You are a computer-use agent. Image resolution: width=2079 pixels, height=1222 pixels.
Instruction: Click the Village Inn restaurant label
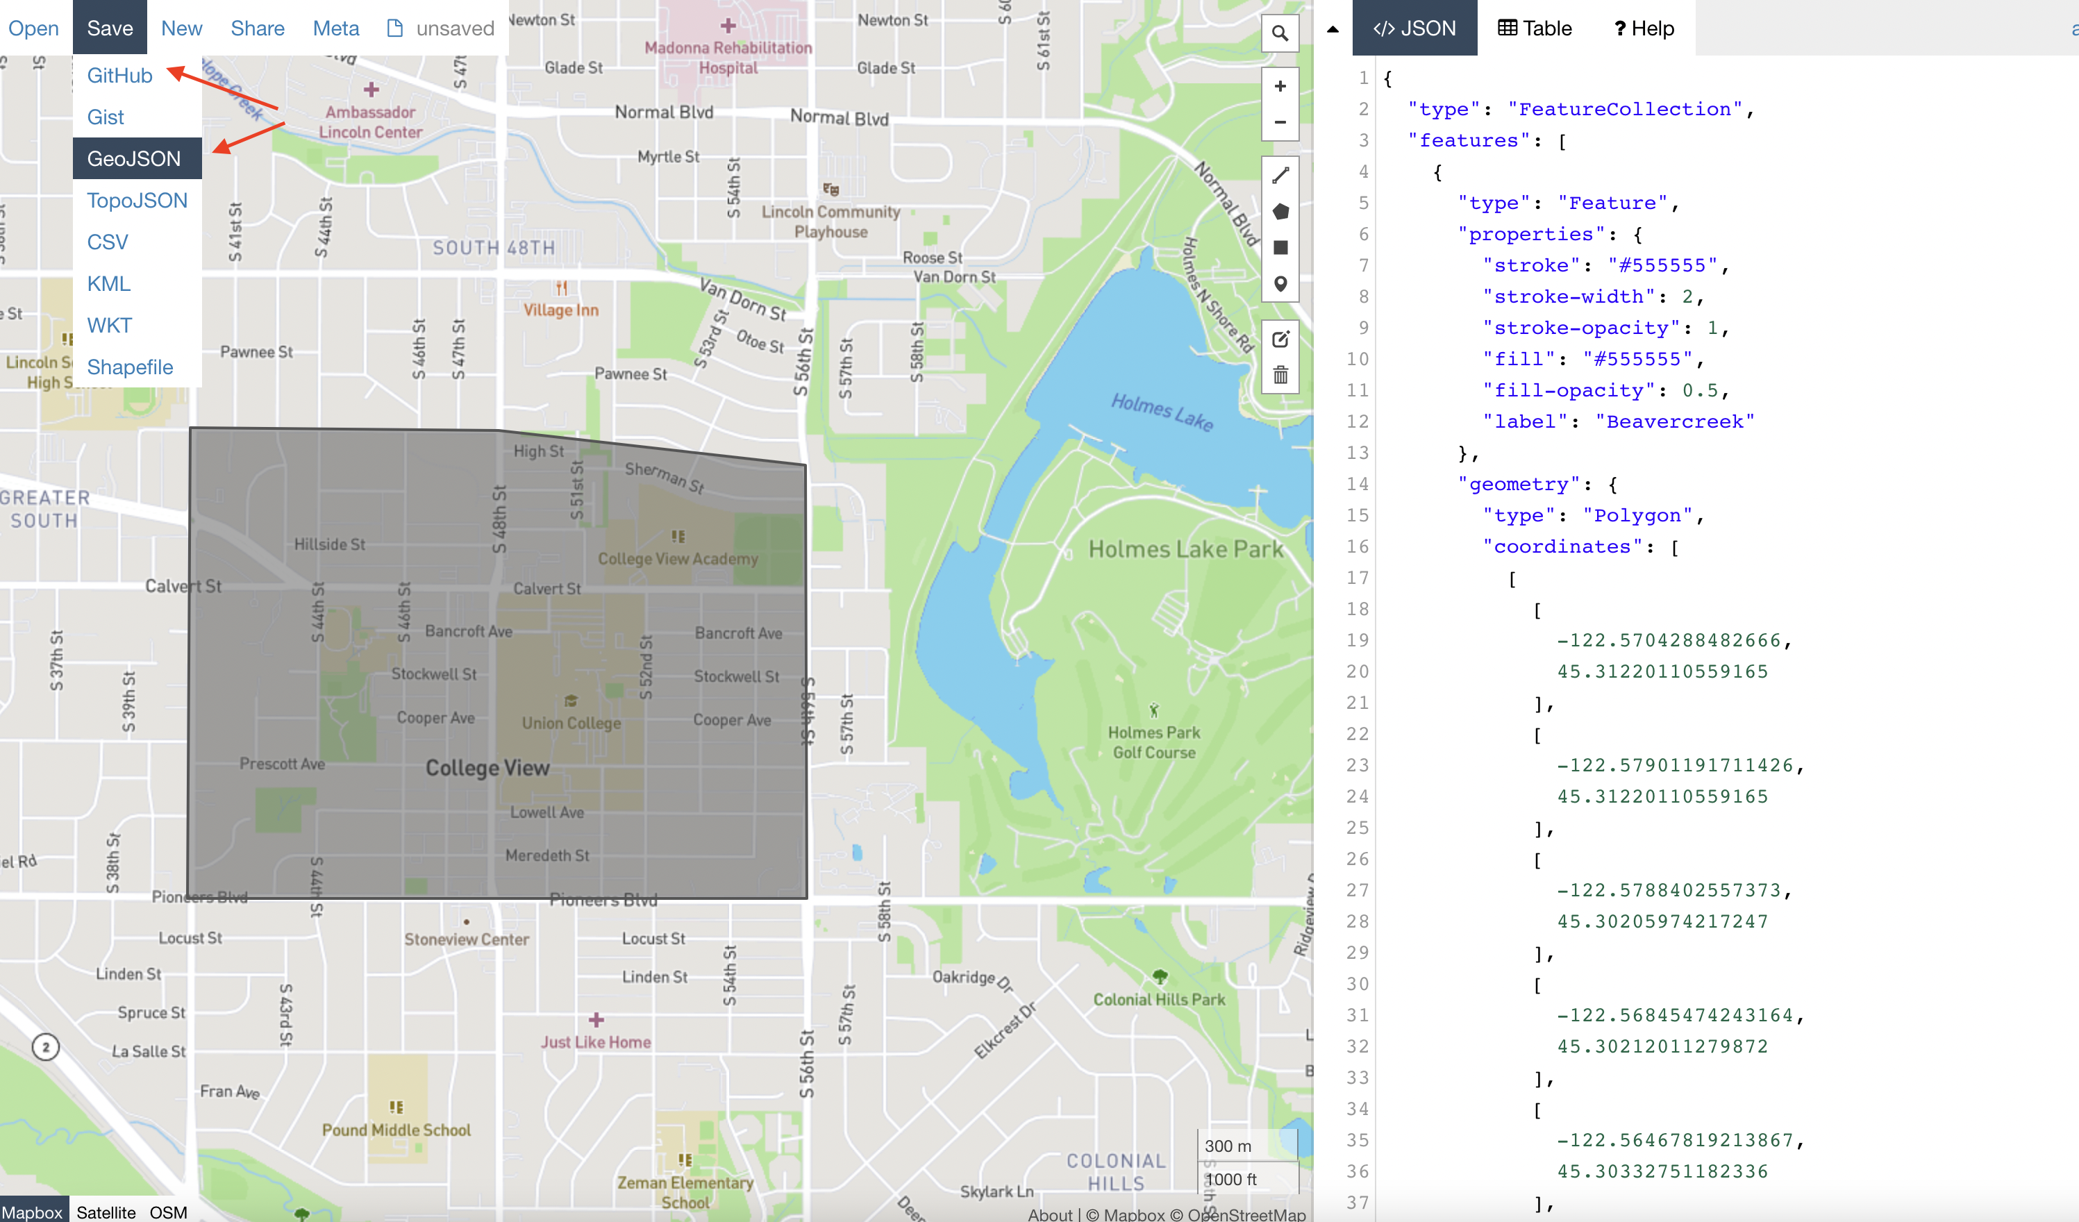pos(561,310)
